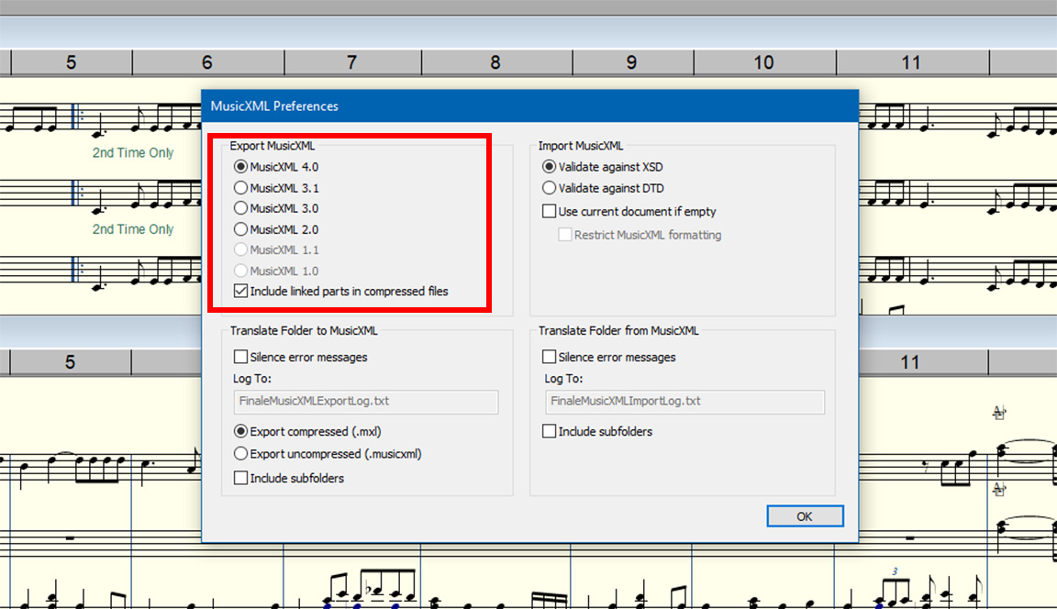Screen dimensions: 1057x609
Task: Check Silence error messages under Translate Folder from MusicXML
Action: click(x=550, y=357)
